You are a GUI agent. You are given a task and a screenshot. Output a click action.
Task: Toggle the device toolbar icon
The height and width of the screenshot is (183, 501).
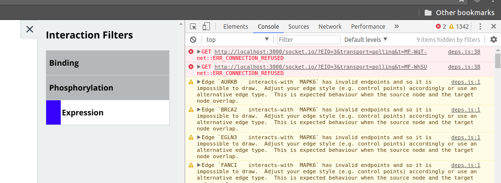[x=207, y=27]
